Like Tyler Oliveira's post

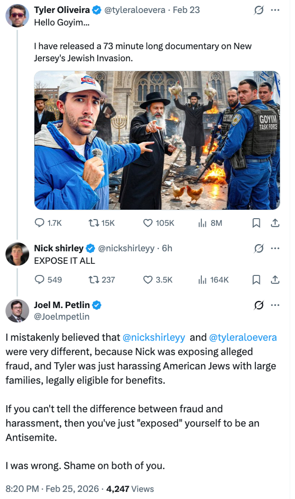pyautogui.click(x=148, y=223)
